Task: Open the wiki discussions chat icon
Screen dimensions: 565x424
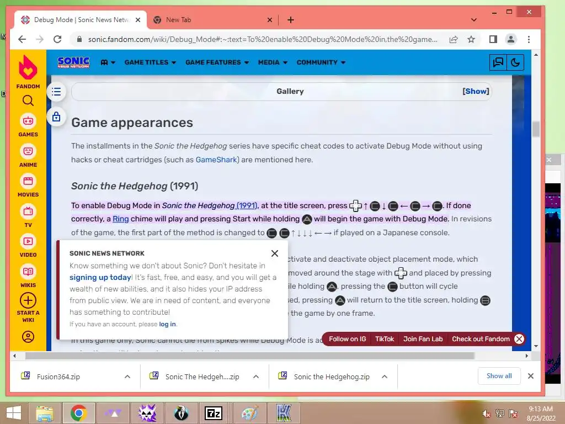Action: 498,62
